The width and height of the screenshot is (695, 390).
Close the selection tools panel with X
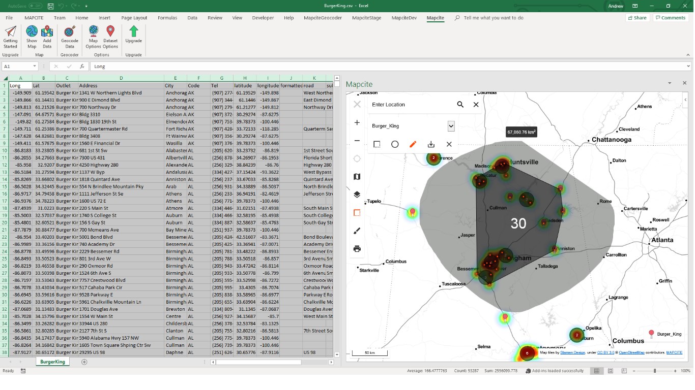[449, 144]
